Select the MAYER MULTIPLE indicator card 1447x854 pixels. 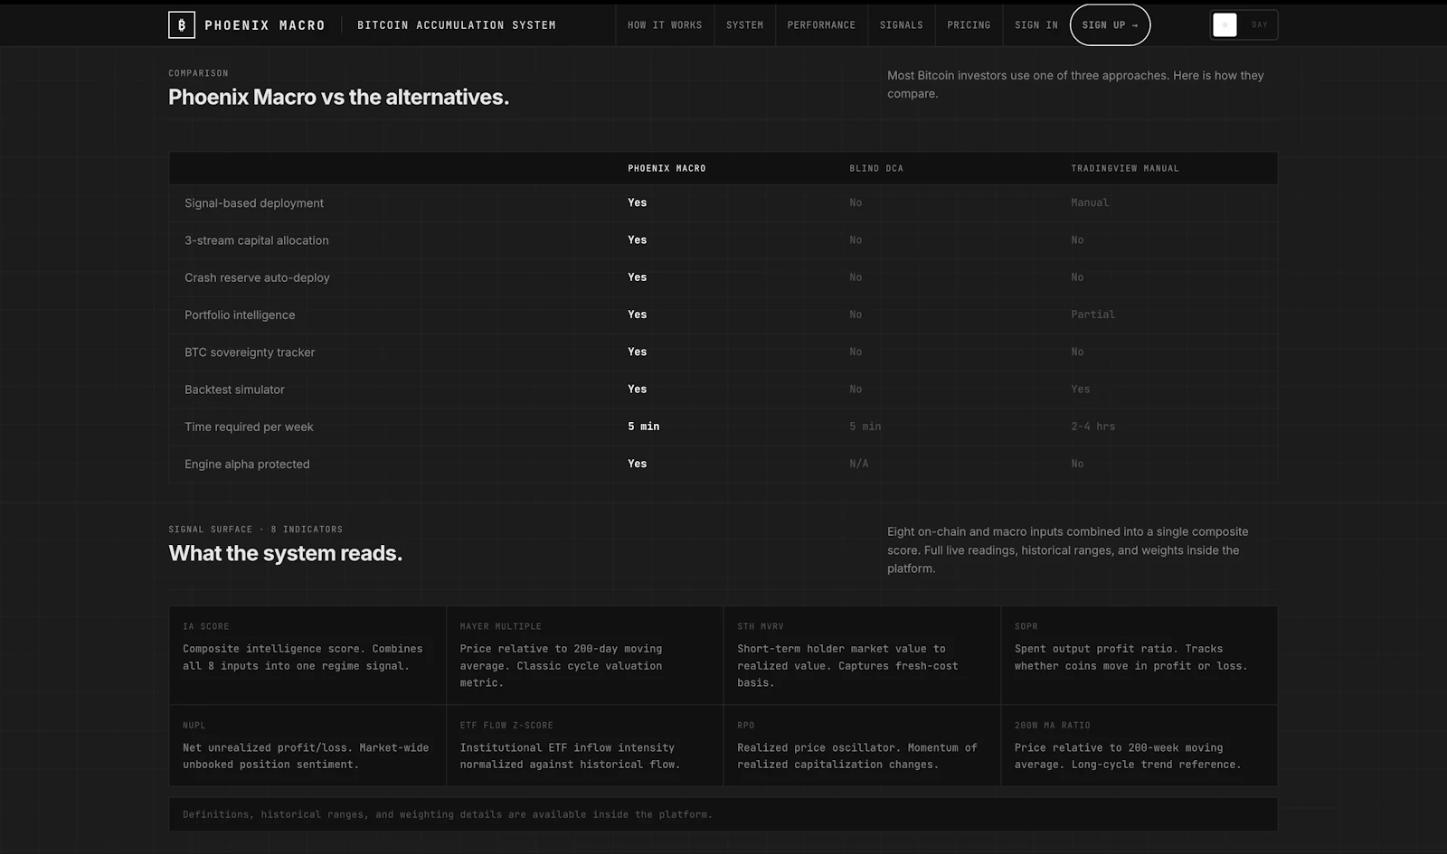pyautogui.click(x=584, y=655)
